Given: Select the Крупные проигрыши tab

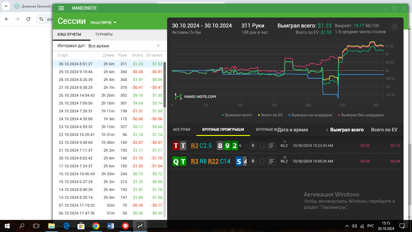Looking at the screenshot, I should [x=223, y=130].
